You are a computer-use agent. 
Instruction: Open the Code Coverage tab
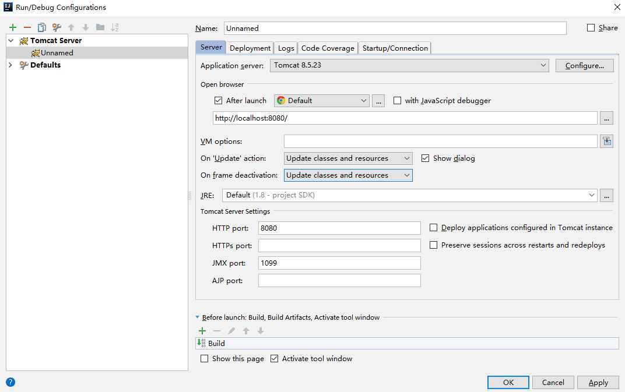328,48
